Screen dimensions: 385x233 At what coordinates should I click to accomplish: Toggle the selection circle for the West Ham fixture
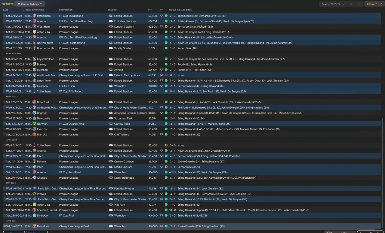(x=5, y=27)
